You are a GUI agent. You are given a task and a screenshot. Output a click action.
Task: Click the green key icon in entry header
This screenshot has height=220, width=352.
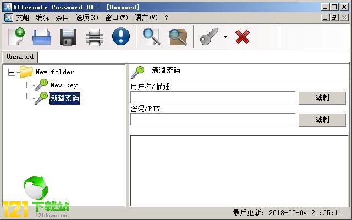137,72
